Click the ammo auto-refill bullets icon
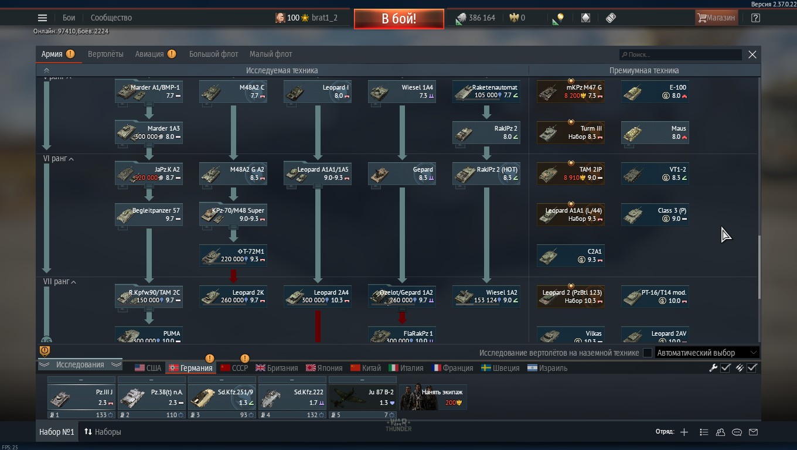797x450 pixels. (740, 368)
